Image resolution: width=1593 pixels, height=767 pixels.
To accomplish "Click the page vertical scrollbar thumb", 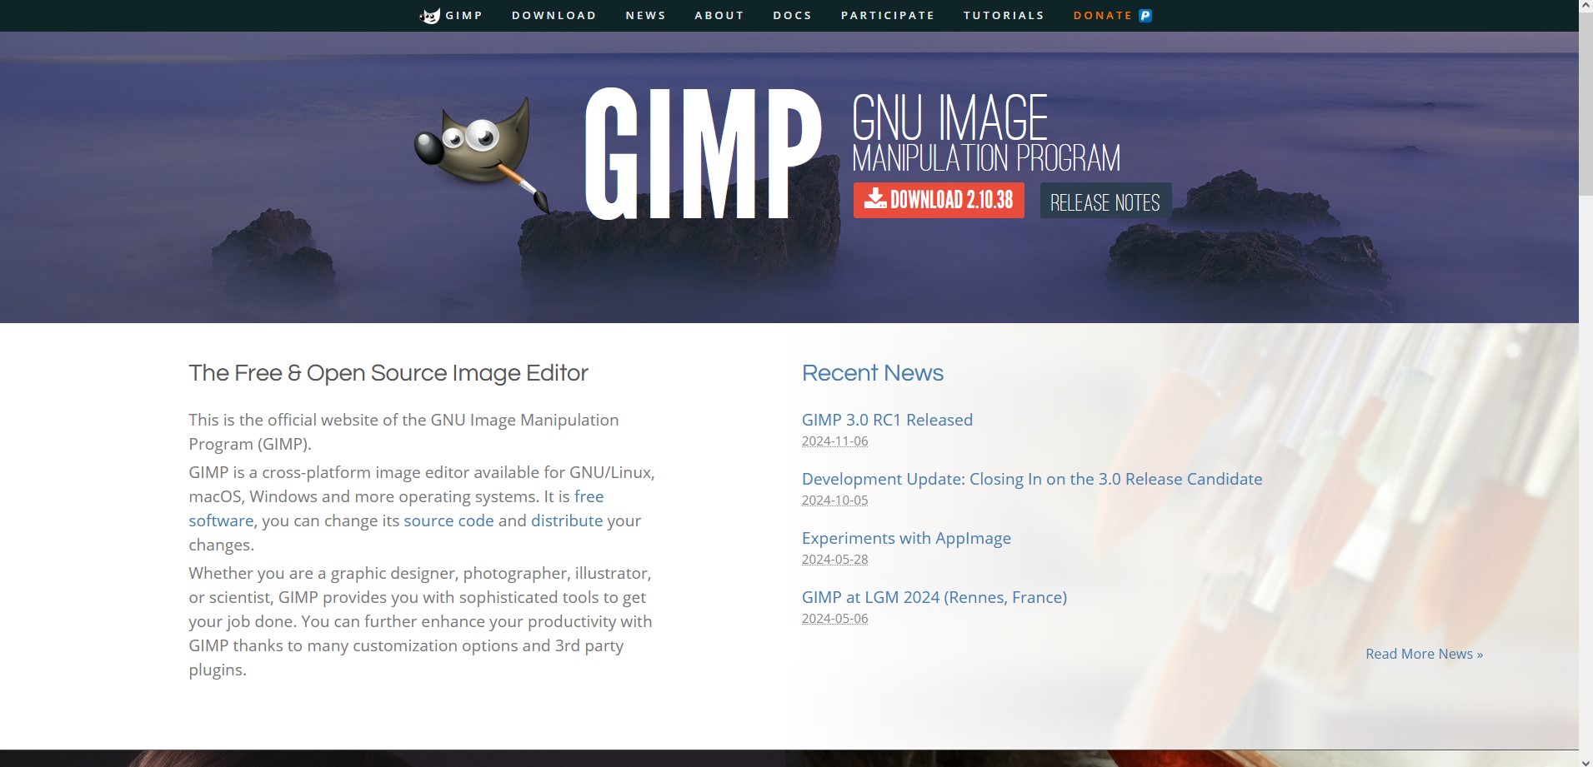I will [x=1585, y=104].
